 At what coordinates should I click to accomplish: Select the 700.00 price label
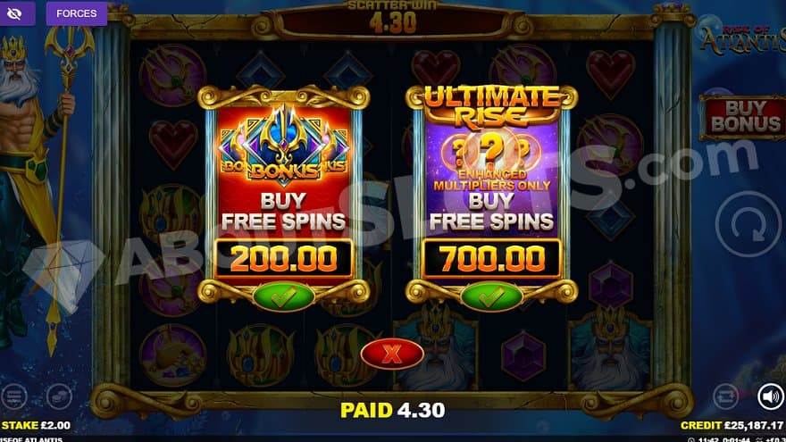point(492,259)
